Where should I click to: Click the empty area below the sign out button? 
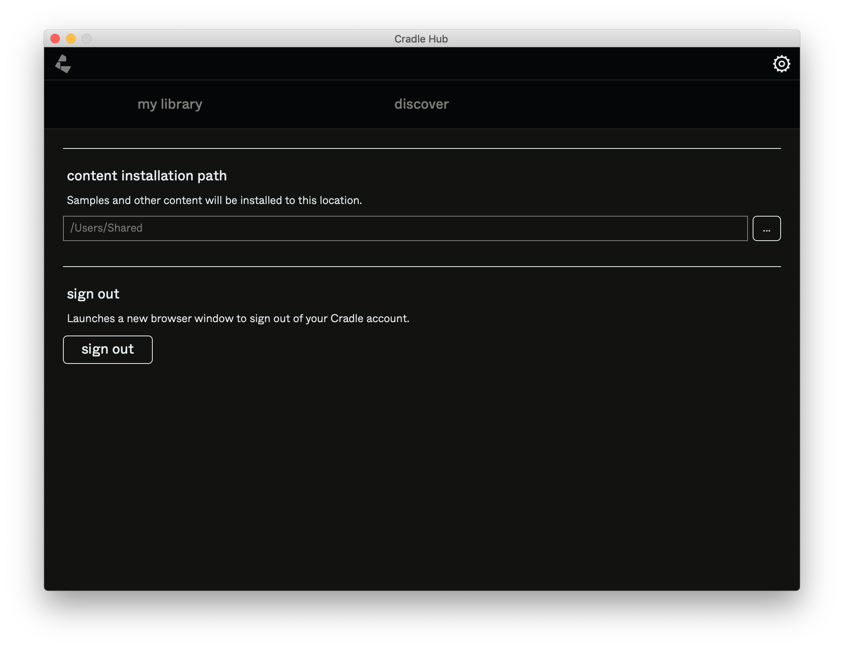pyautogui.click(x=421, y=473)
